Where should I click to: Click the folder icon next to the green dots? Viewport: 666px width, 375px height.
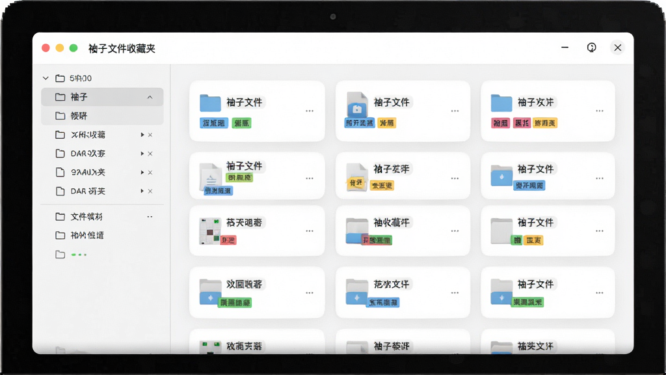click(x=60, y=255)
